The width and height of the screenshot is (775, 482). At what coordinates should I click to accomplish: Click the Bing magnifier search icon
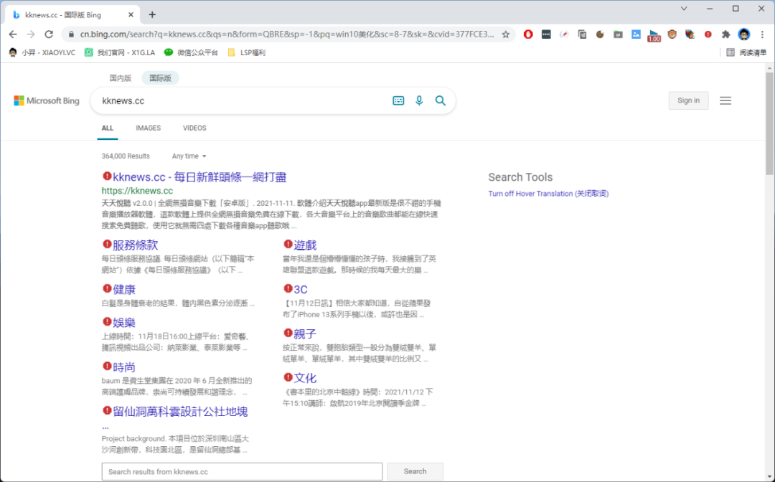[x=441, y=101]
